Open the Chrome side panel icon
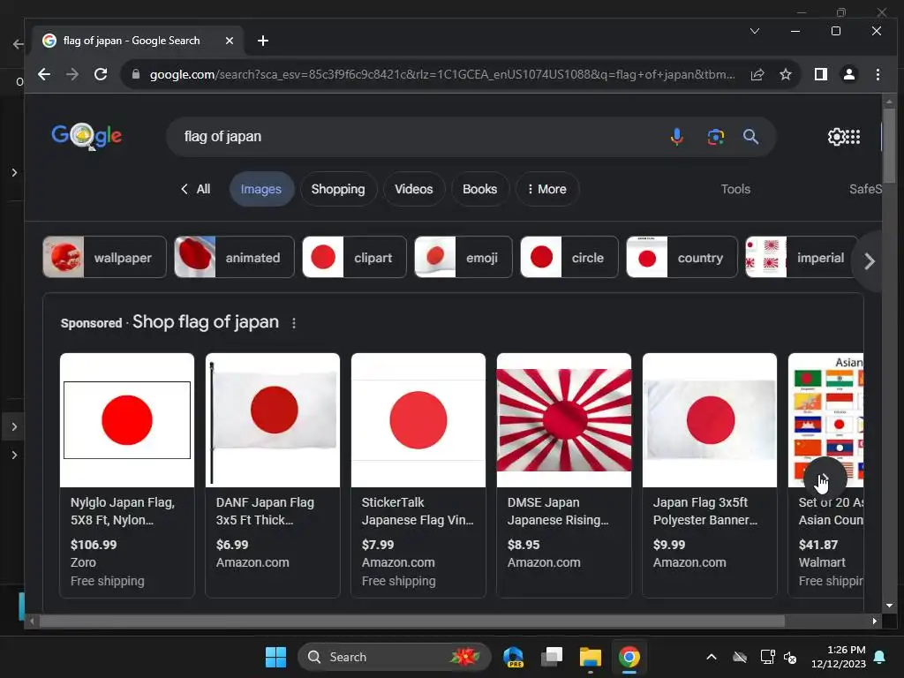 [820, 74]
